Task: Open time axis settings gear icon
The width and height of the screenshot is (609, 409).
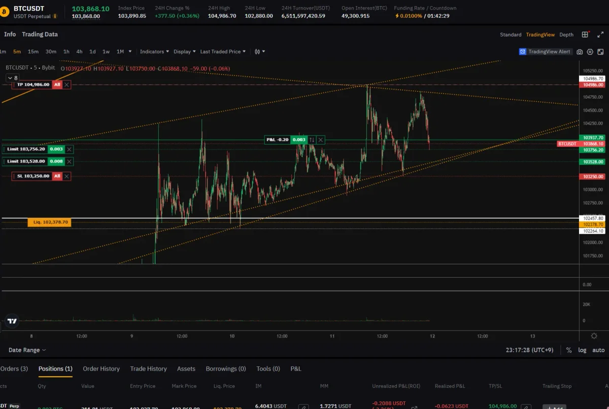Action: click(x=594, y=336)
